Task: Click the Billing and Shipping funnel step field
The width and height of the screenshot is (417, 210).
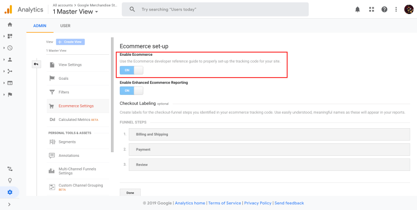Action: coord(269,134)
